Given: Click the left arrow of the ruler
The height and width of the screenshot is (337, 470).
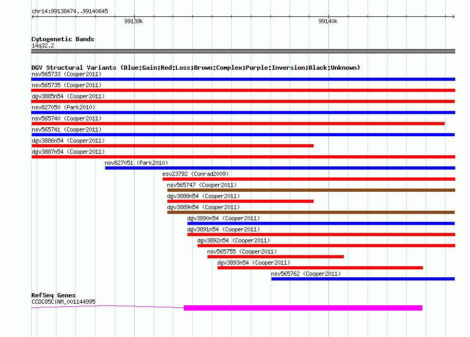Looking at the screenshot, I should click(x=34, y=16).
